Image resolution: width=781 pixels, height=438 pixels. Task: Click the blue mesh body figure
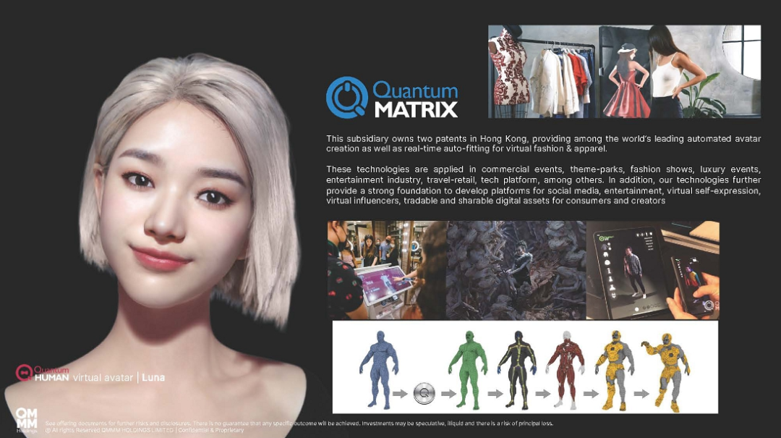tap(379, 369)
